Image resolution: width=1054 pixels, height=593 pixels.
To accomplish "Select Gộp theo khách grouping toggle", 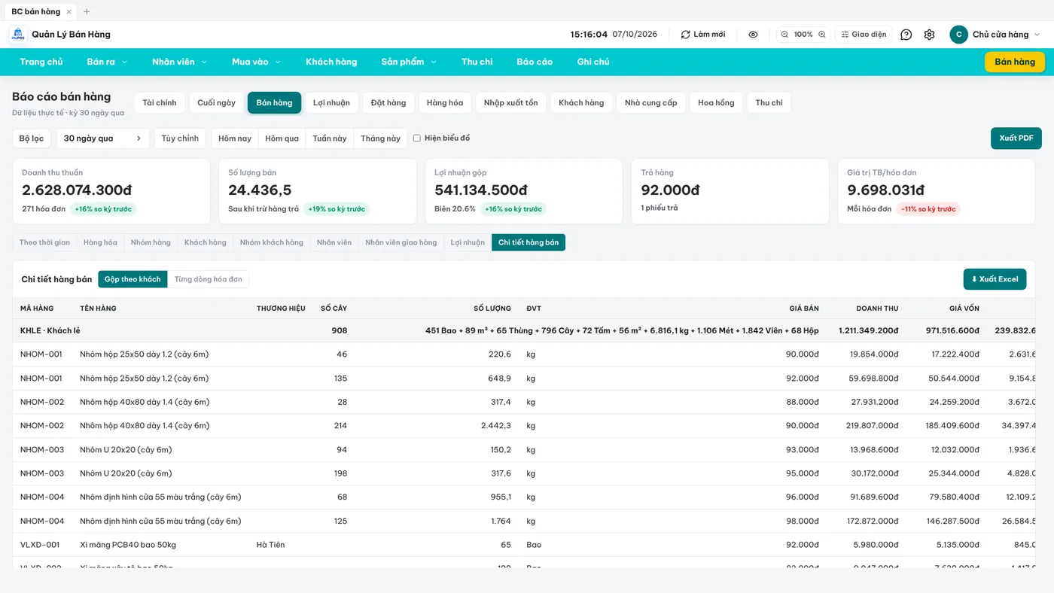I will click(133, 279).
